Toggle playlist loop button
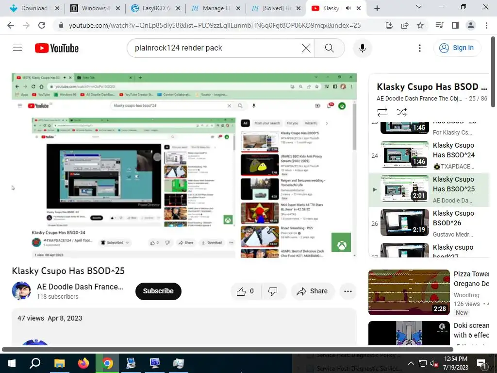This screenshot has width=497, height=373. [x=382, y=112]
